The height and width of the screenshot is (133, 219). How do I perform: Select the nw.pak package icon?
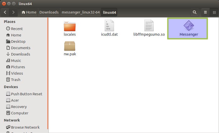point(70,46)
